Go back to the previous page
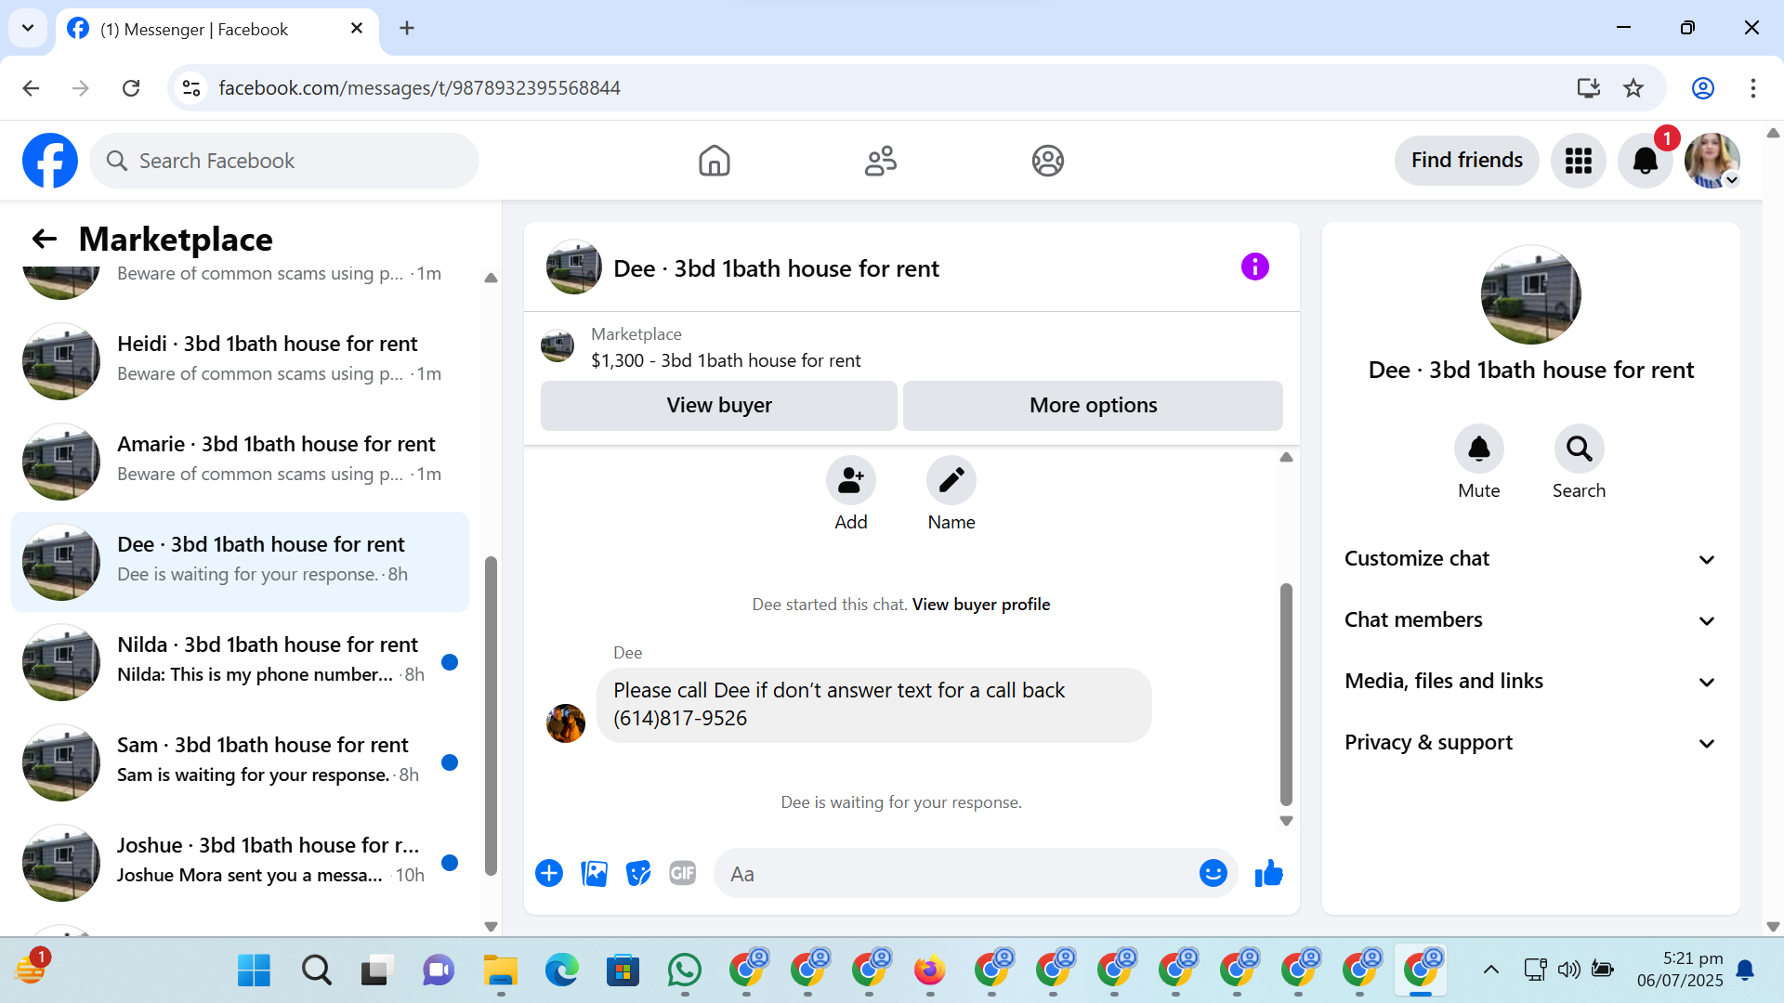Screen dimensions: 1784x1003 point(31,87)
